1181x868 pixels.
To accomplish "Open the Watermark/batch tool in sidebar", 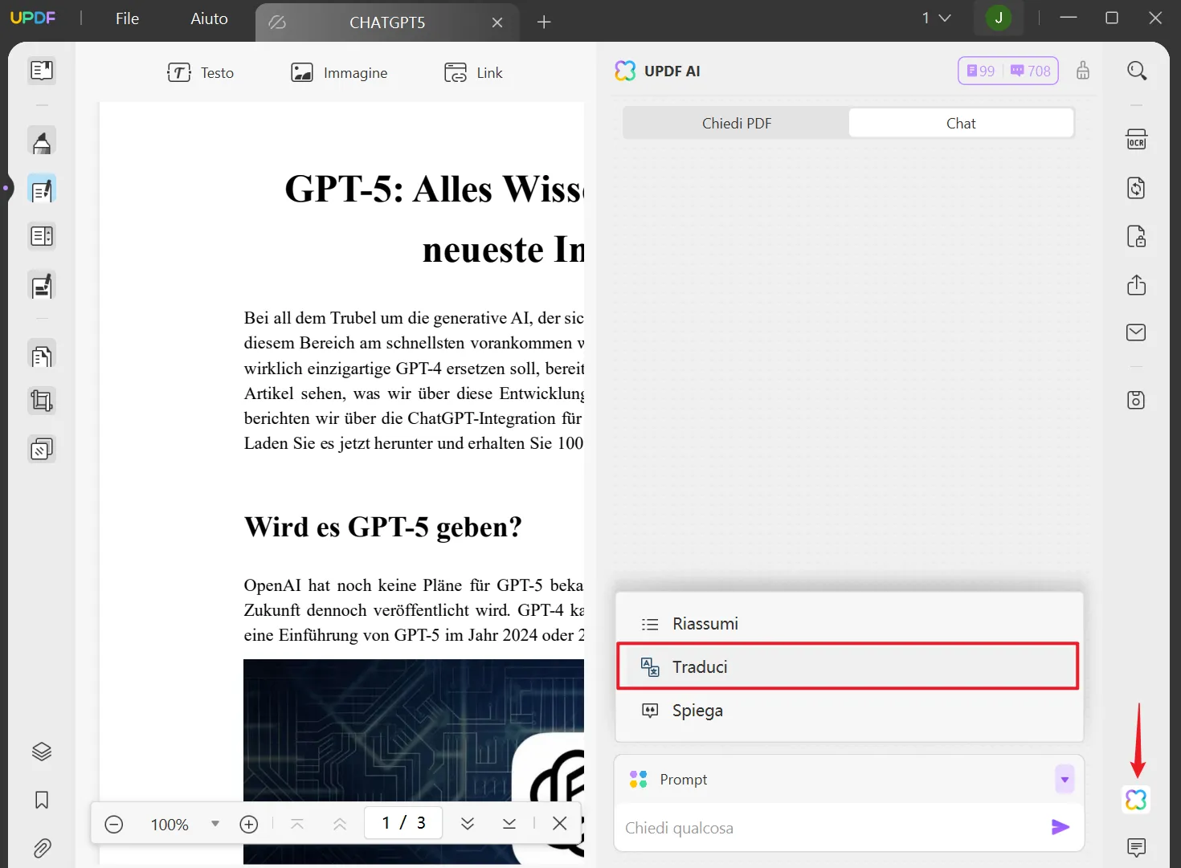I will click(x=42, y=449).
